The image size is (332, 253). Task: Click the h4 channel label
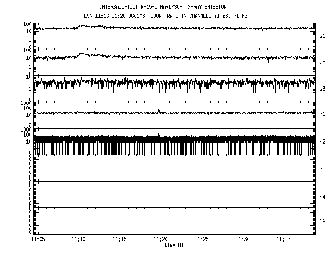322,197
